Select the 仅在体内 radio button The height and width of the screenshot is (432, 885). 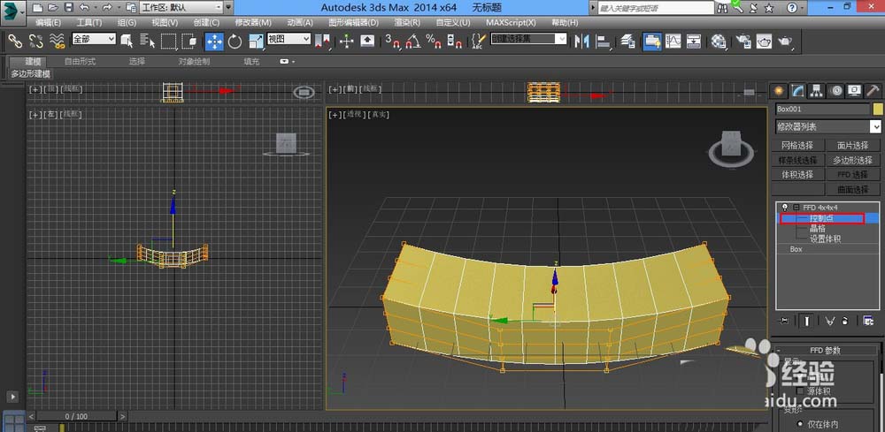[800, 423]
